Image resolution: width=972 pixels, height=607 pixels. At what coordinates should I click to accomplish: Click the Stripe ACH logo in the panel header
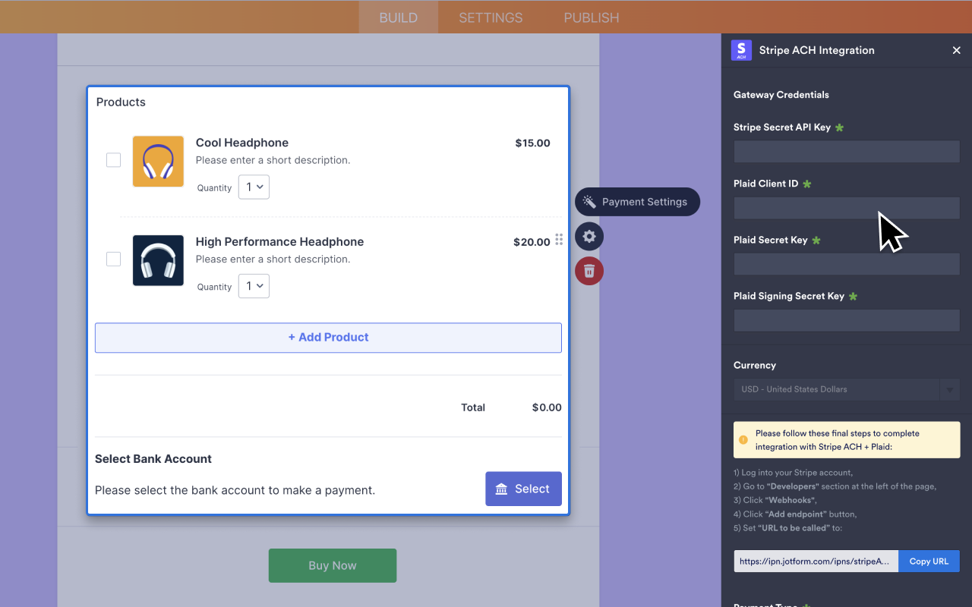(741, 50)
